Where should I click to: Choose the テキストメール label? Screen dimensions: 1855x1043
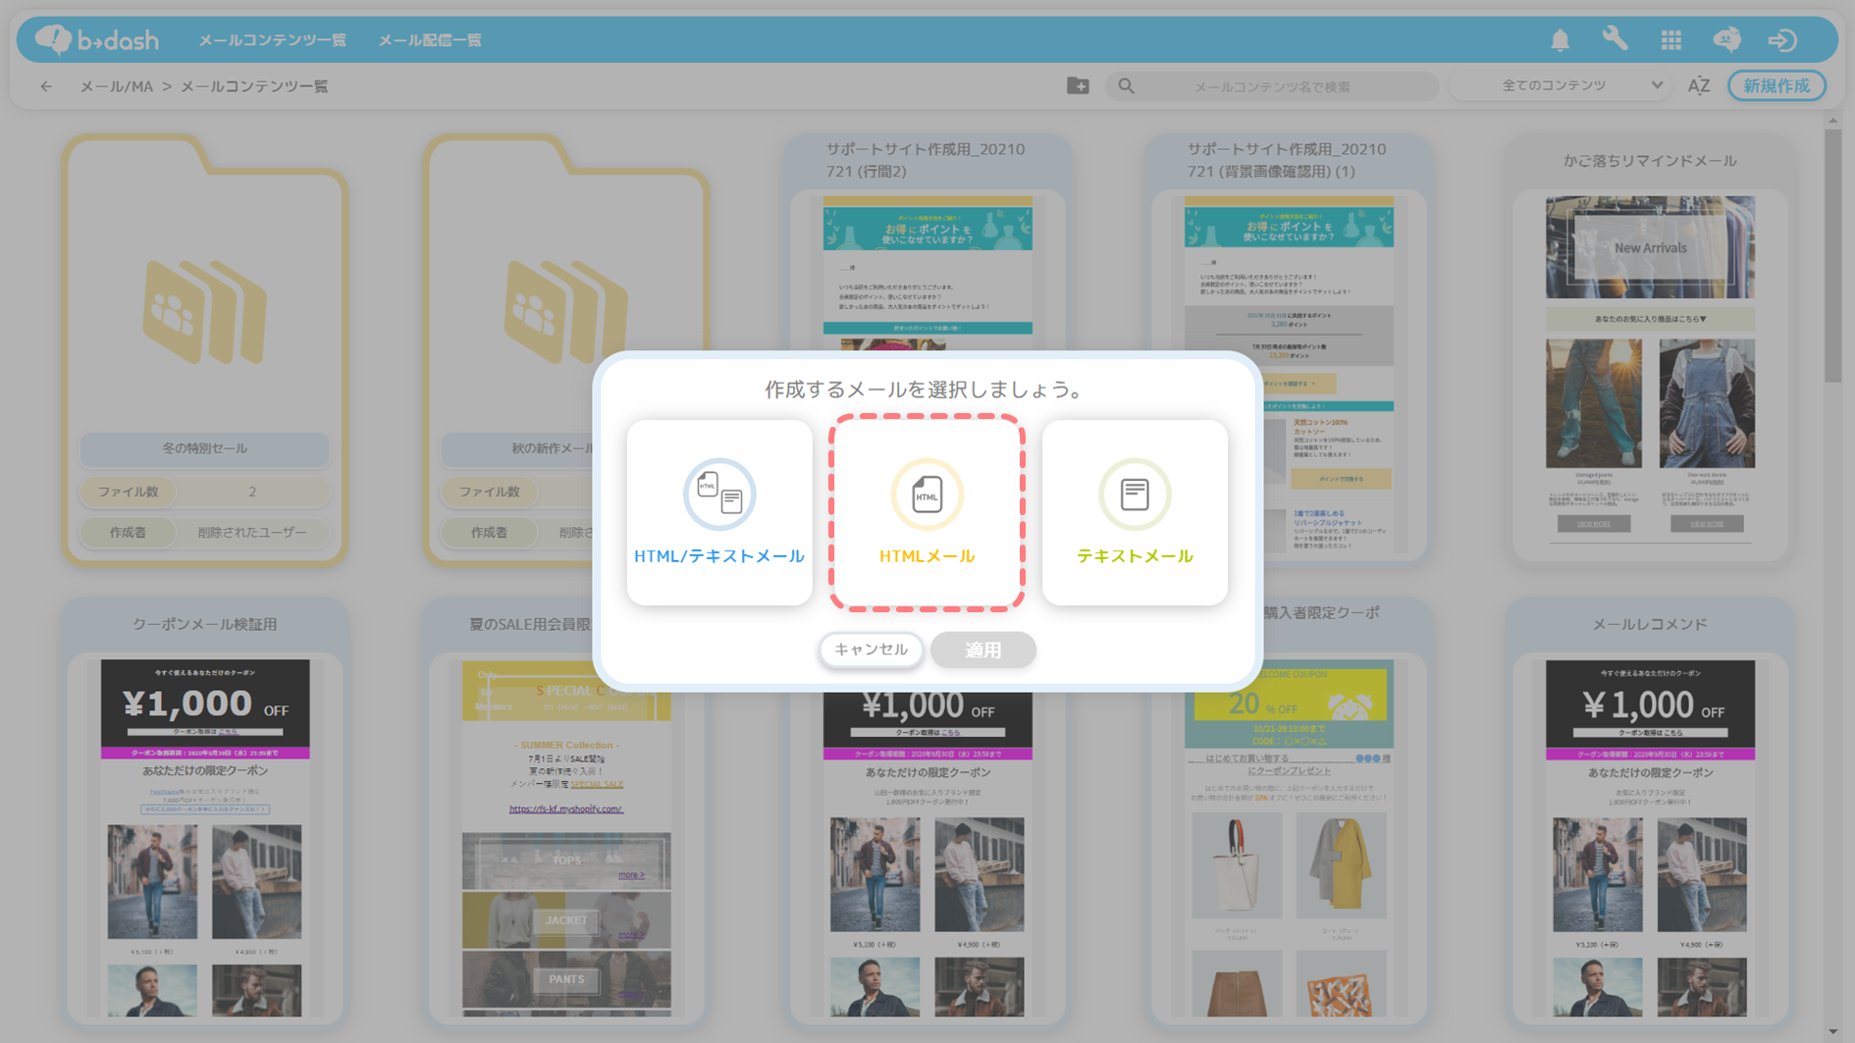tap(1135, 556)
